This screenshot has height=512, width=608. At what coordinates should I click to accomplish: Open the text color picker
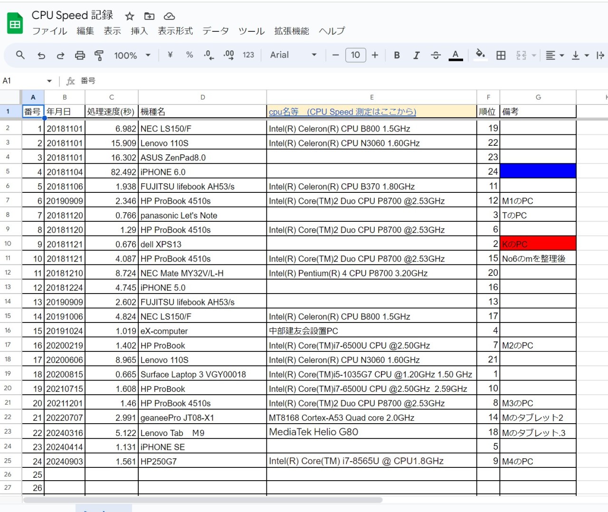pyautogui.click(x=456, y=56)
